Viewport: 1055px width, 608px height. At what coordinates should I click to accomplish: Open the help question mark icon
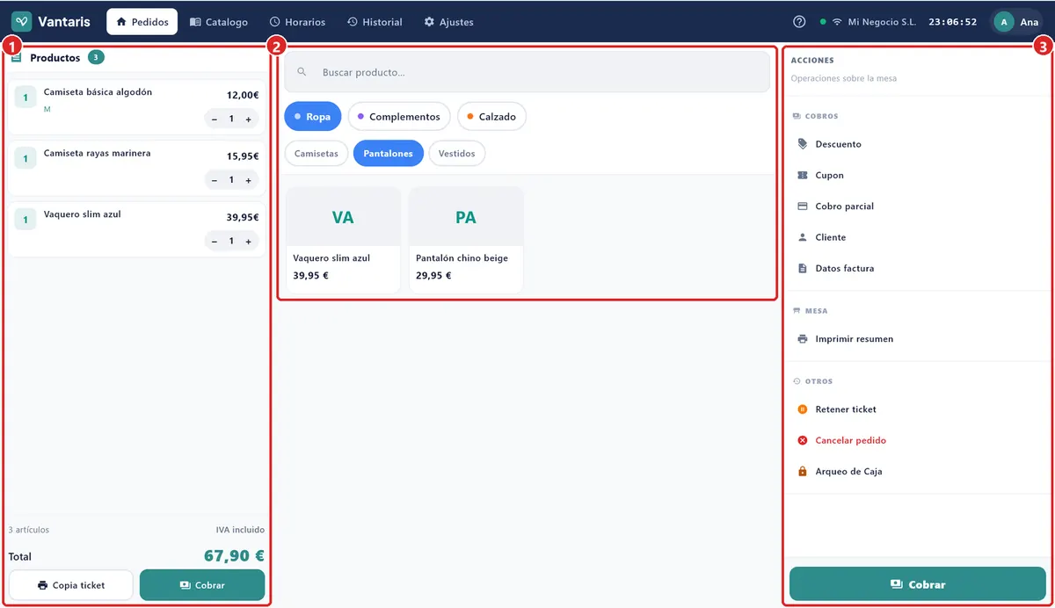(x=799, y=22)
